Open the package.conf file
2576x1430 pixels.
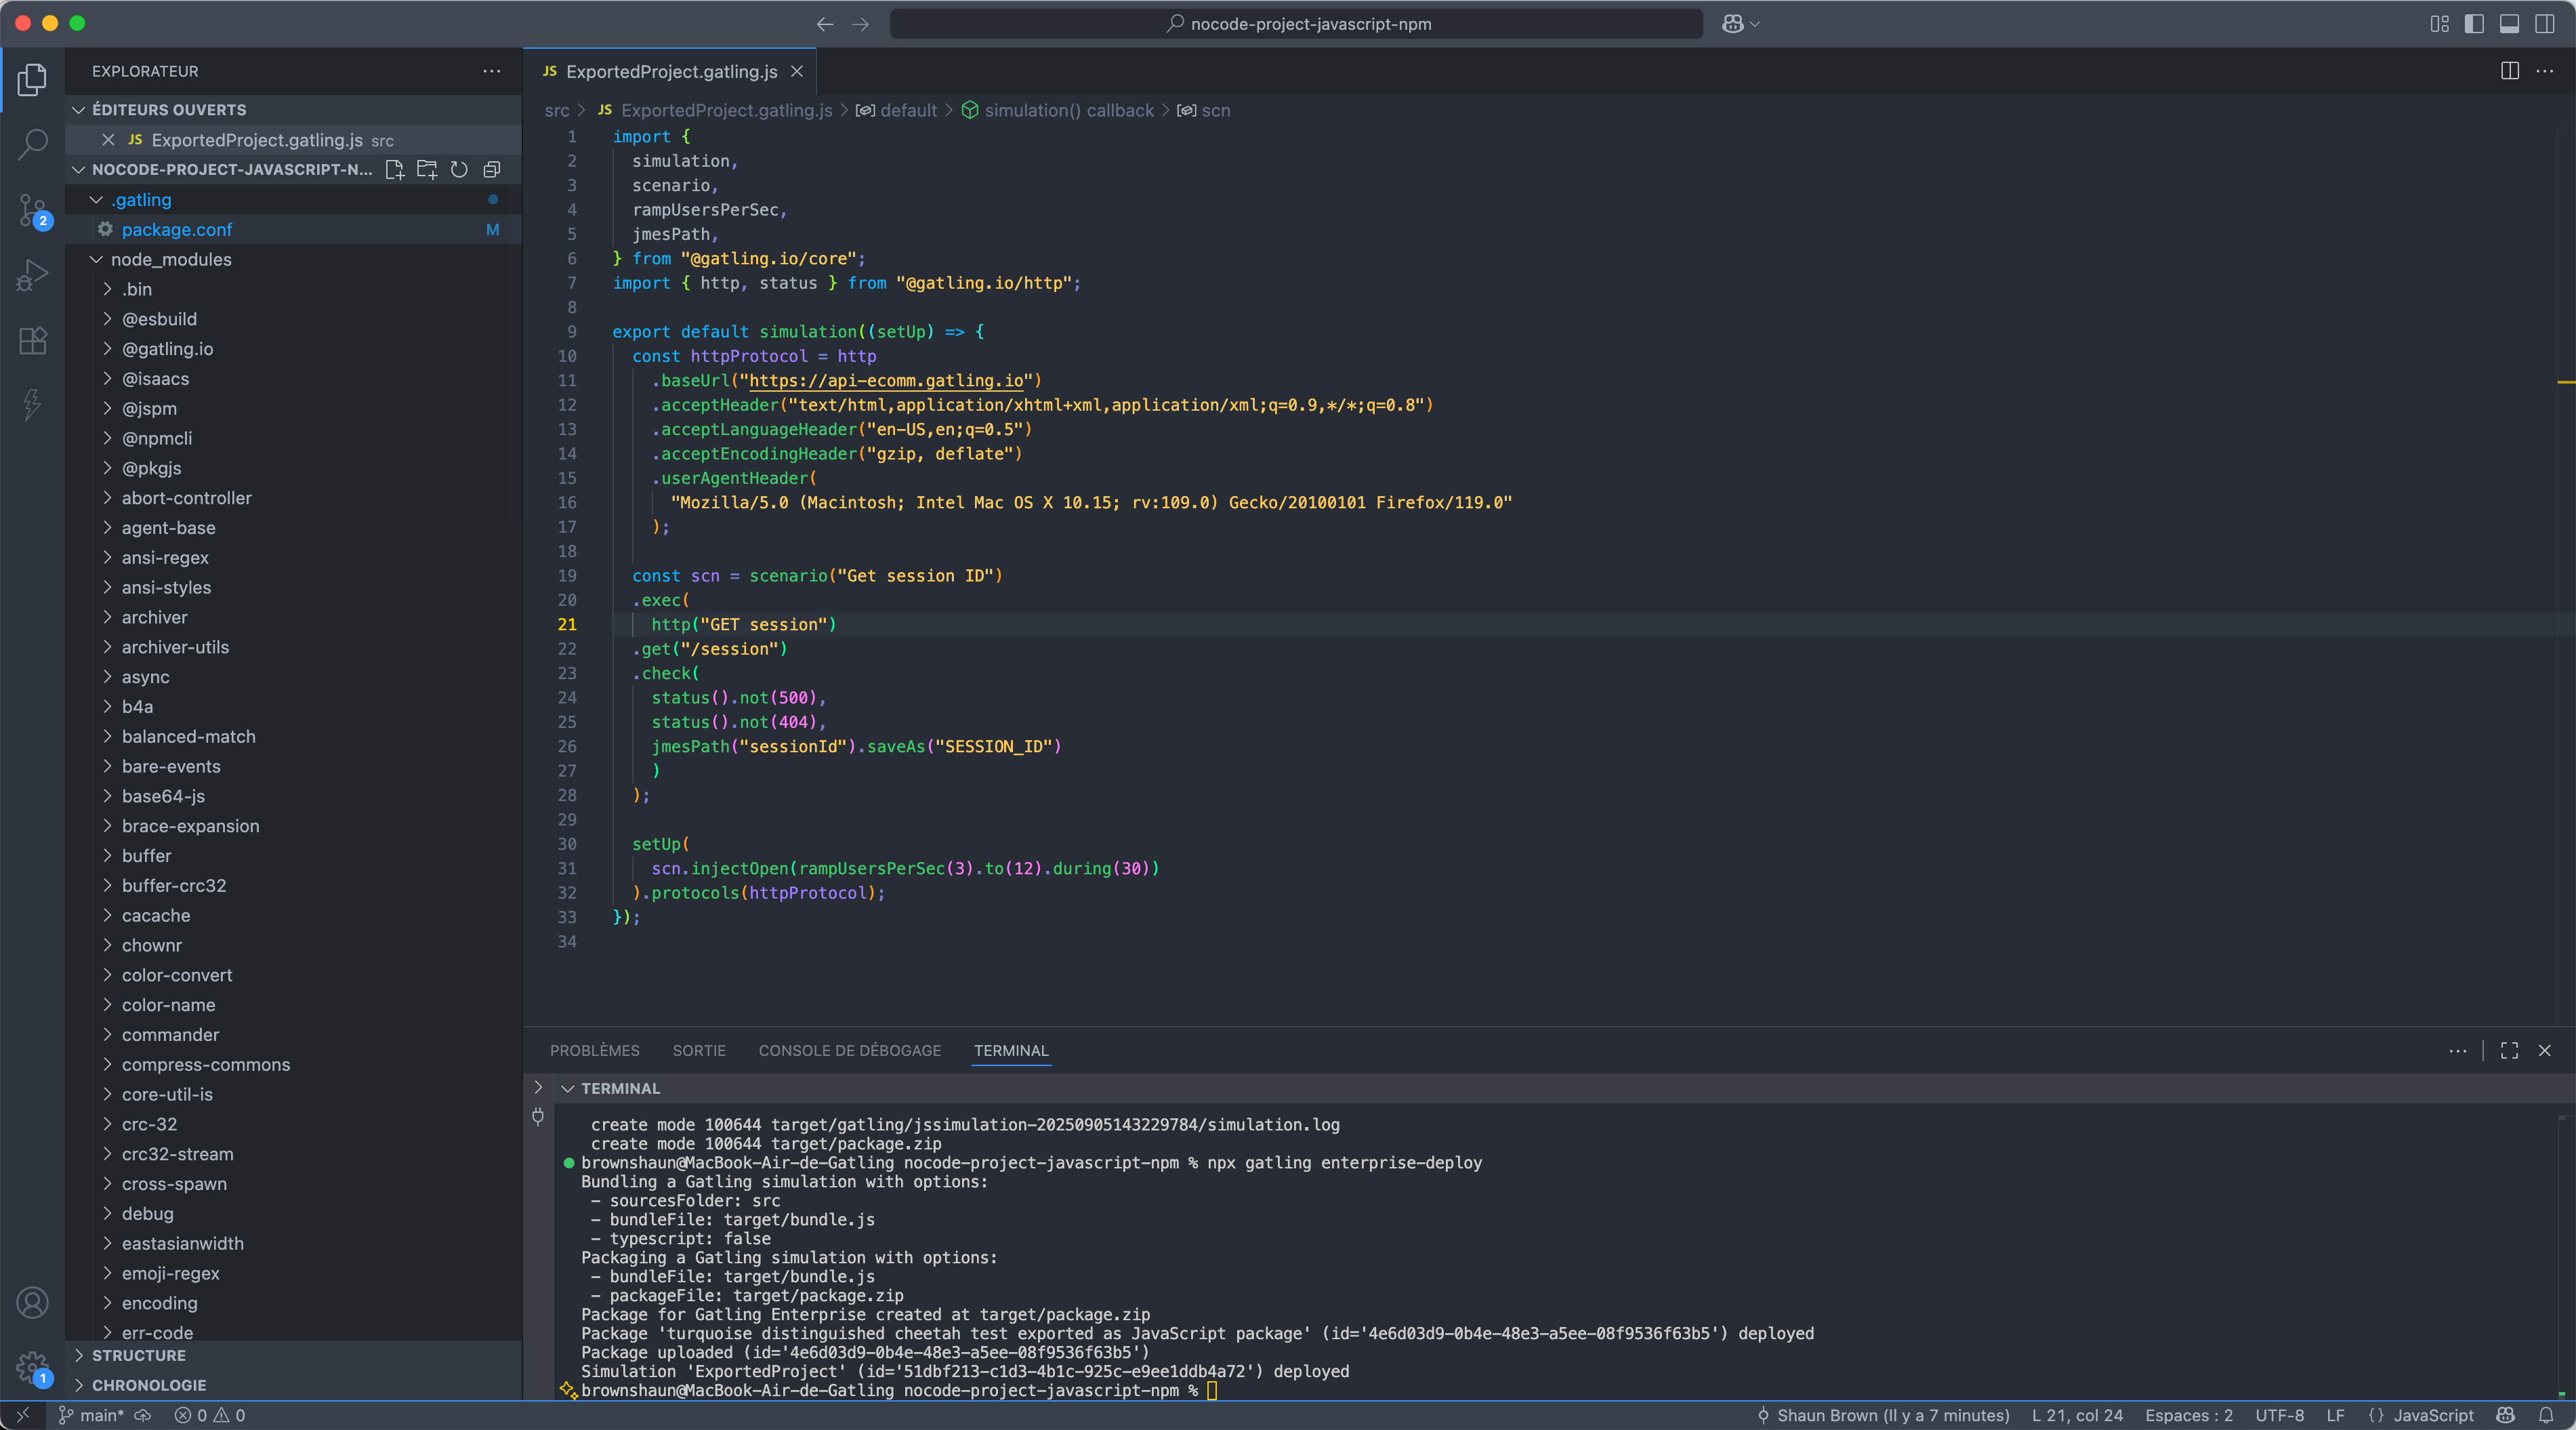(x=293, y=230)
